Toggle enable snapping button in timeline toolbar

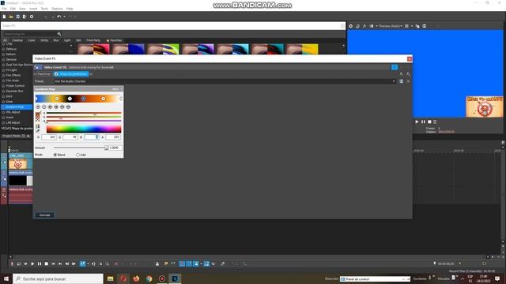[182, 263]
